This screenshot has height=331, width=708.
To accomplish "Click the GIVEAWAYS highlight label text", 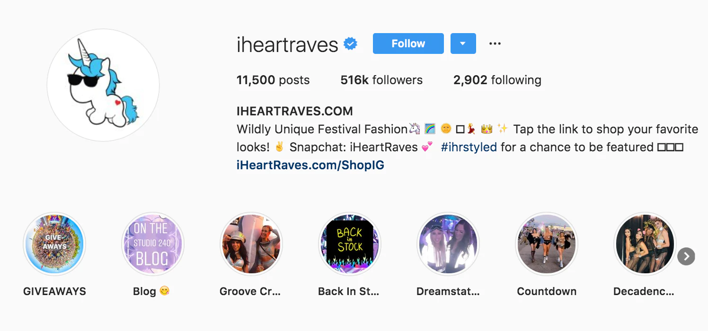I will click(54, 291).
